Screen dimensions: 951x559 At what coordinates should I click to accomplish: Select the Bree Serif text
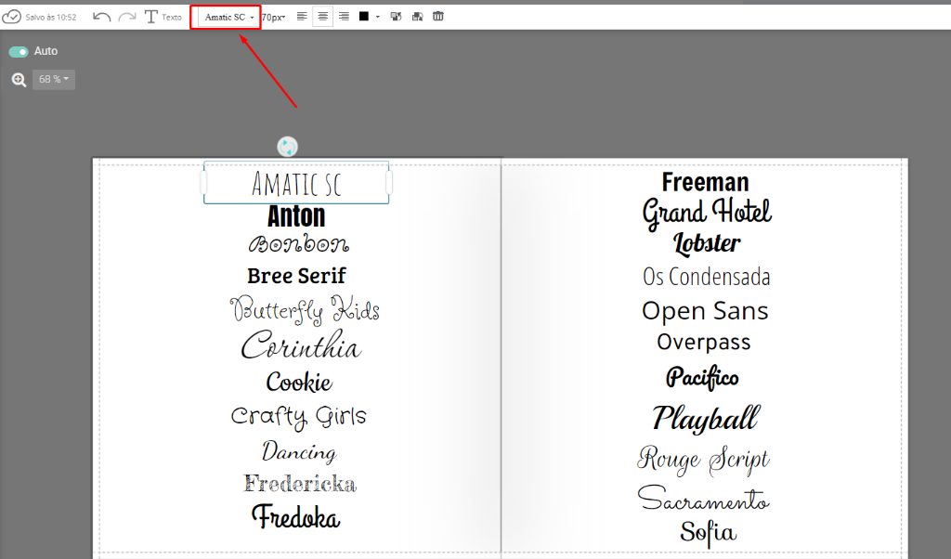coord(296,276)
